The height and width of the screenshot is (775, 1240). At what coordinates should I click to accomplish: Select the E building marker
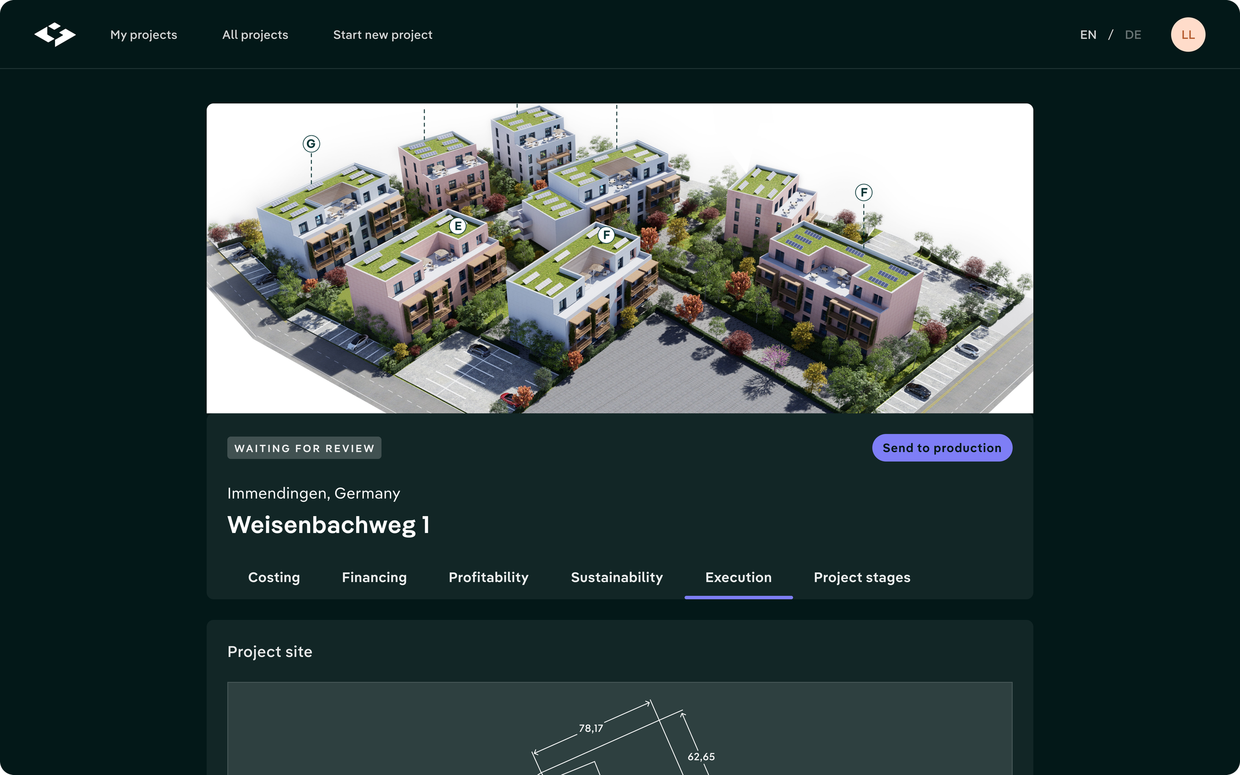[458, 226]
